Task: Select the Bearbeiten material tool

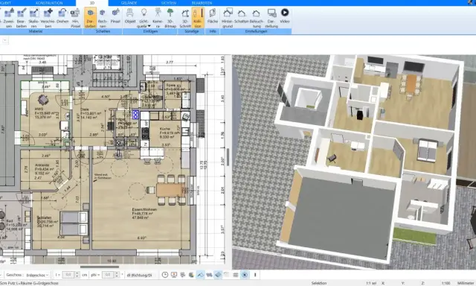Action: click(22, 18)
